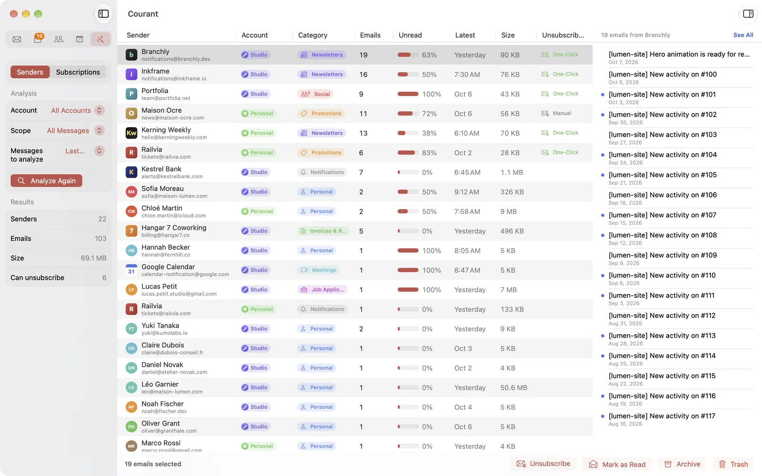Sort by the Unread column header
Image resolution: width=762 pixels, height=476 pixels.
[410, 35]
